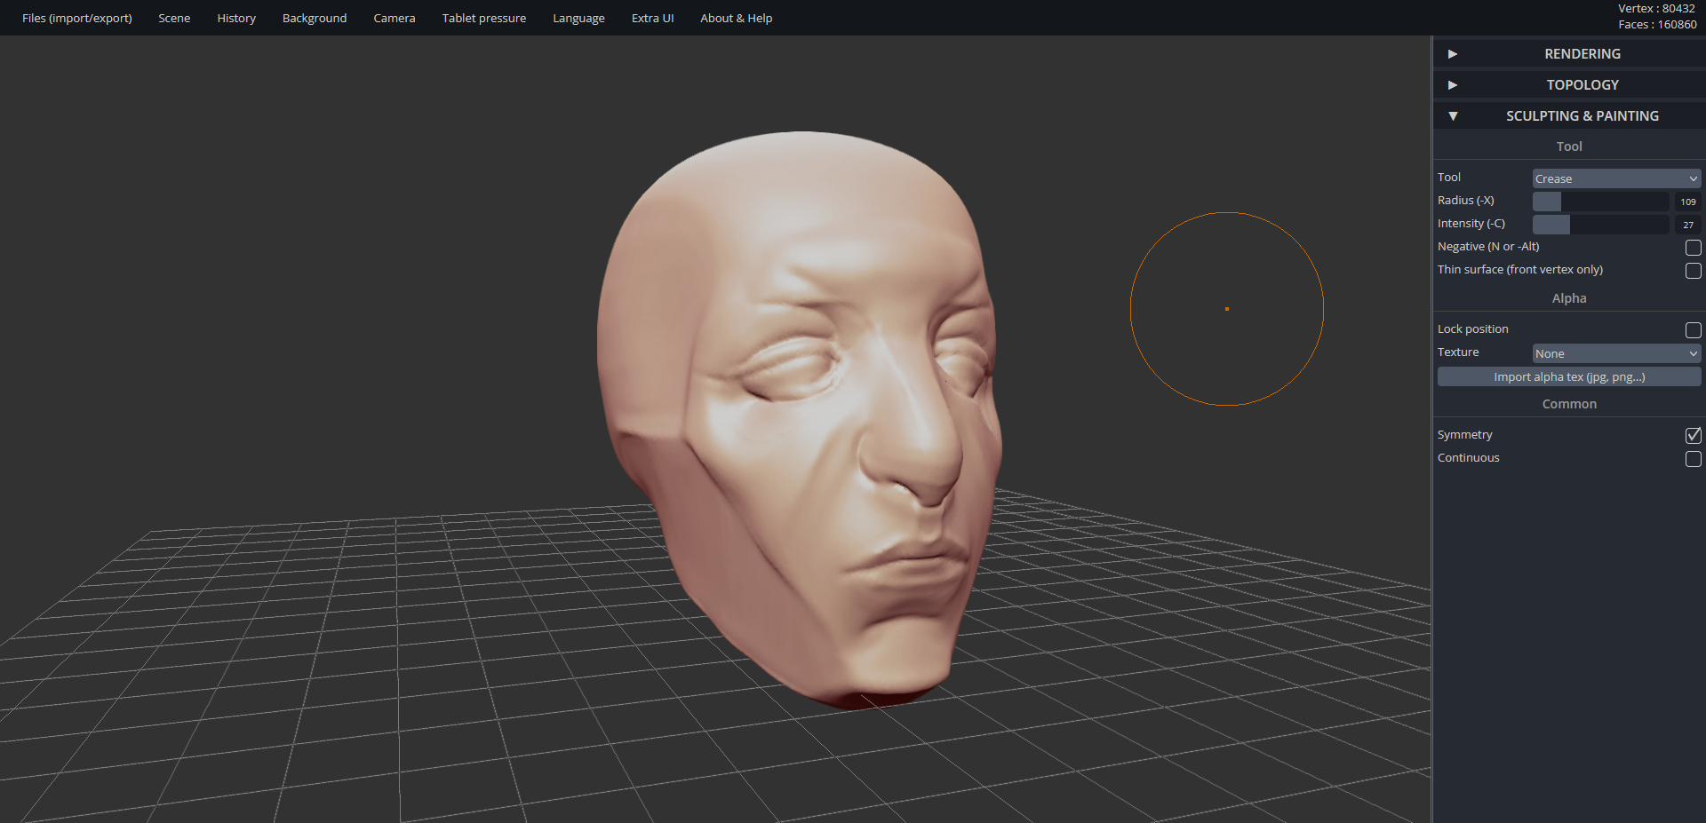Adjust the Radius slider

(1599, 202)
